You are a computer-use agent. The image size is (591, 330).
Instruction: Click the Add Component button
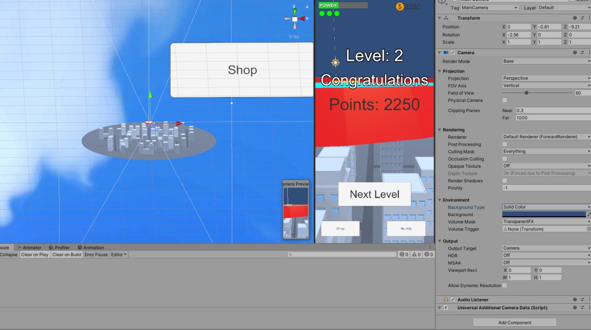[x=515, y=323]
